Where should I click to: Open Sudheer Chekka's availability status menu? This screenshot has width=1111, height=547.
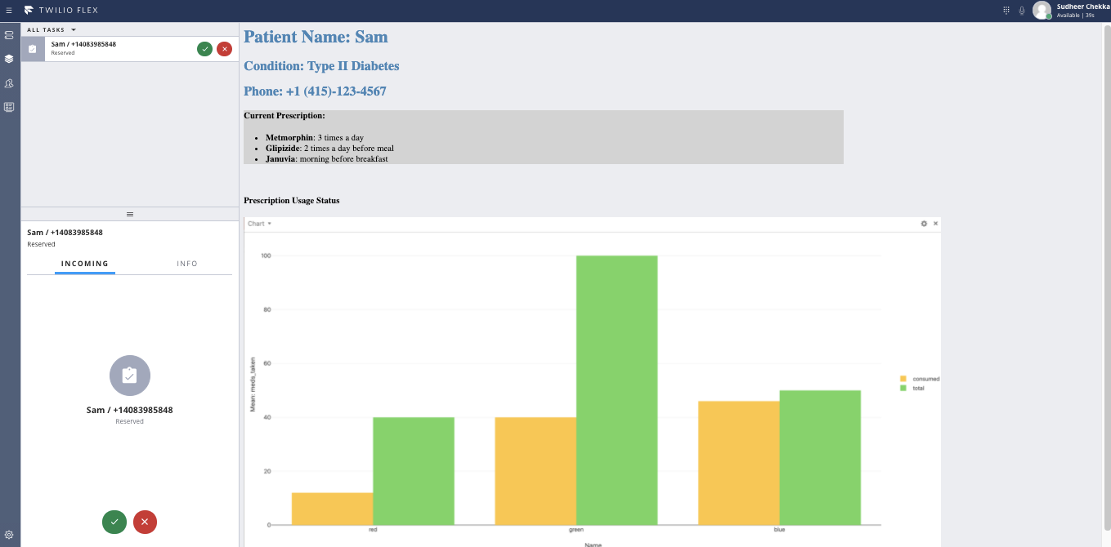(1071, 11)
